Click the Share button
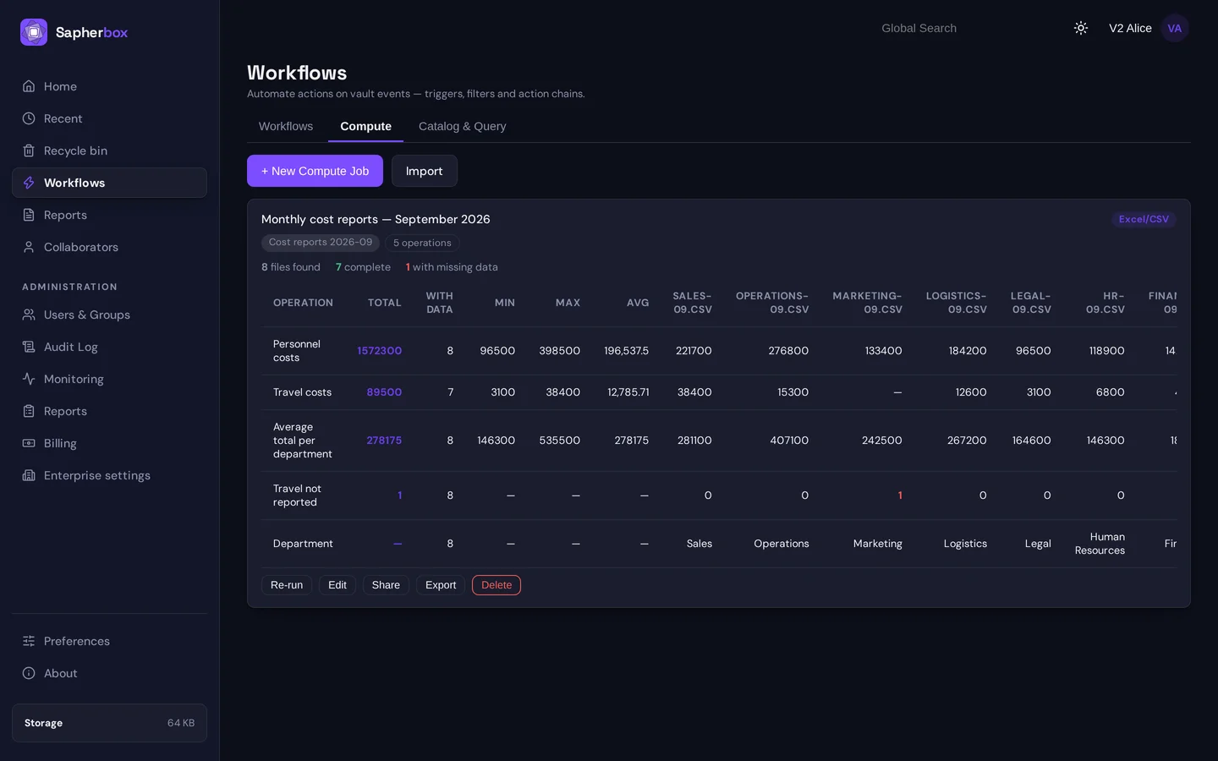 pos(386,585)
